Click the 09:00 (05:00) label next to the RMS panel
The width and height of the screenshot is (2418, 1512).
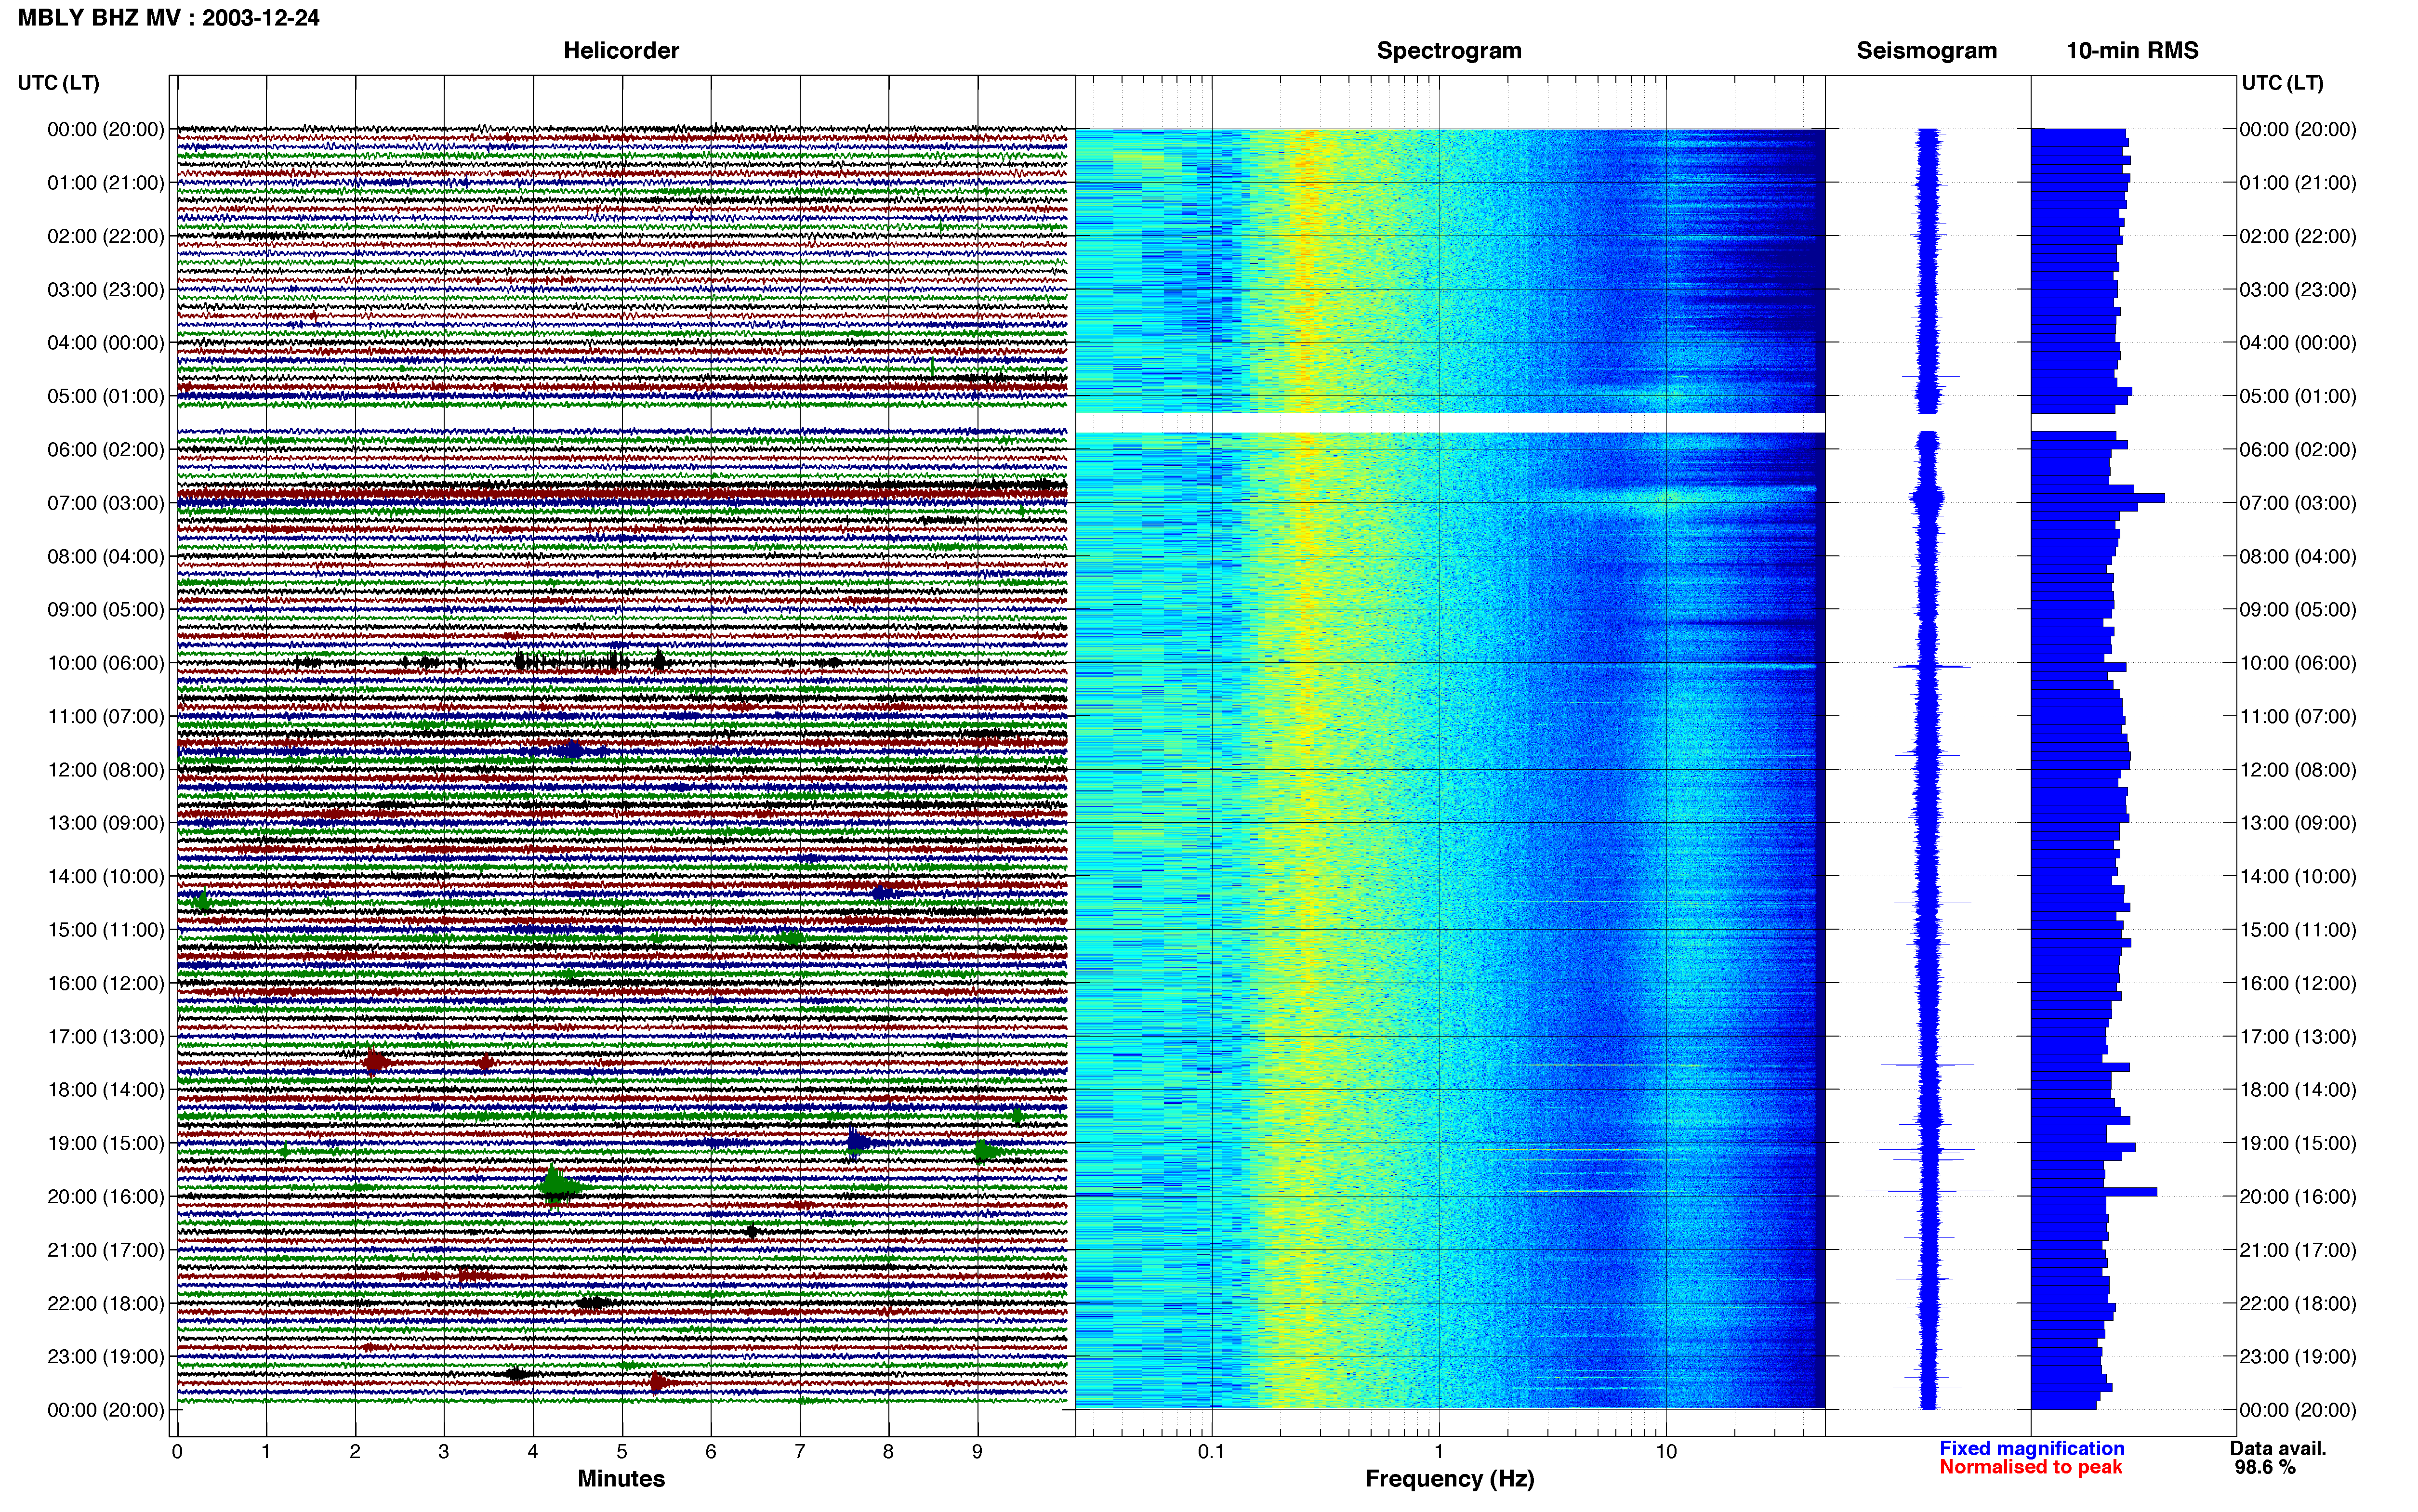[x=2298, y=610]
